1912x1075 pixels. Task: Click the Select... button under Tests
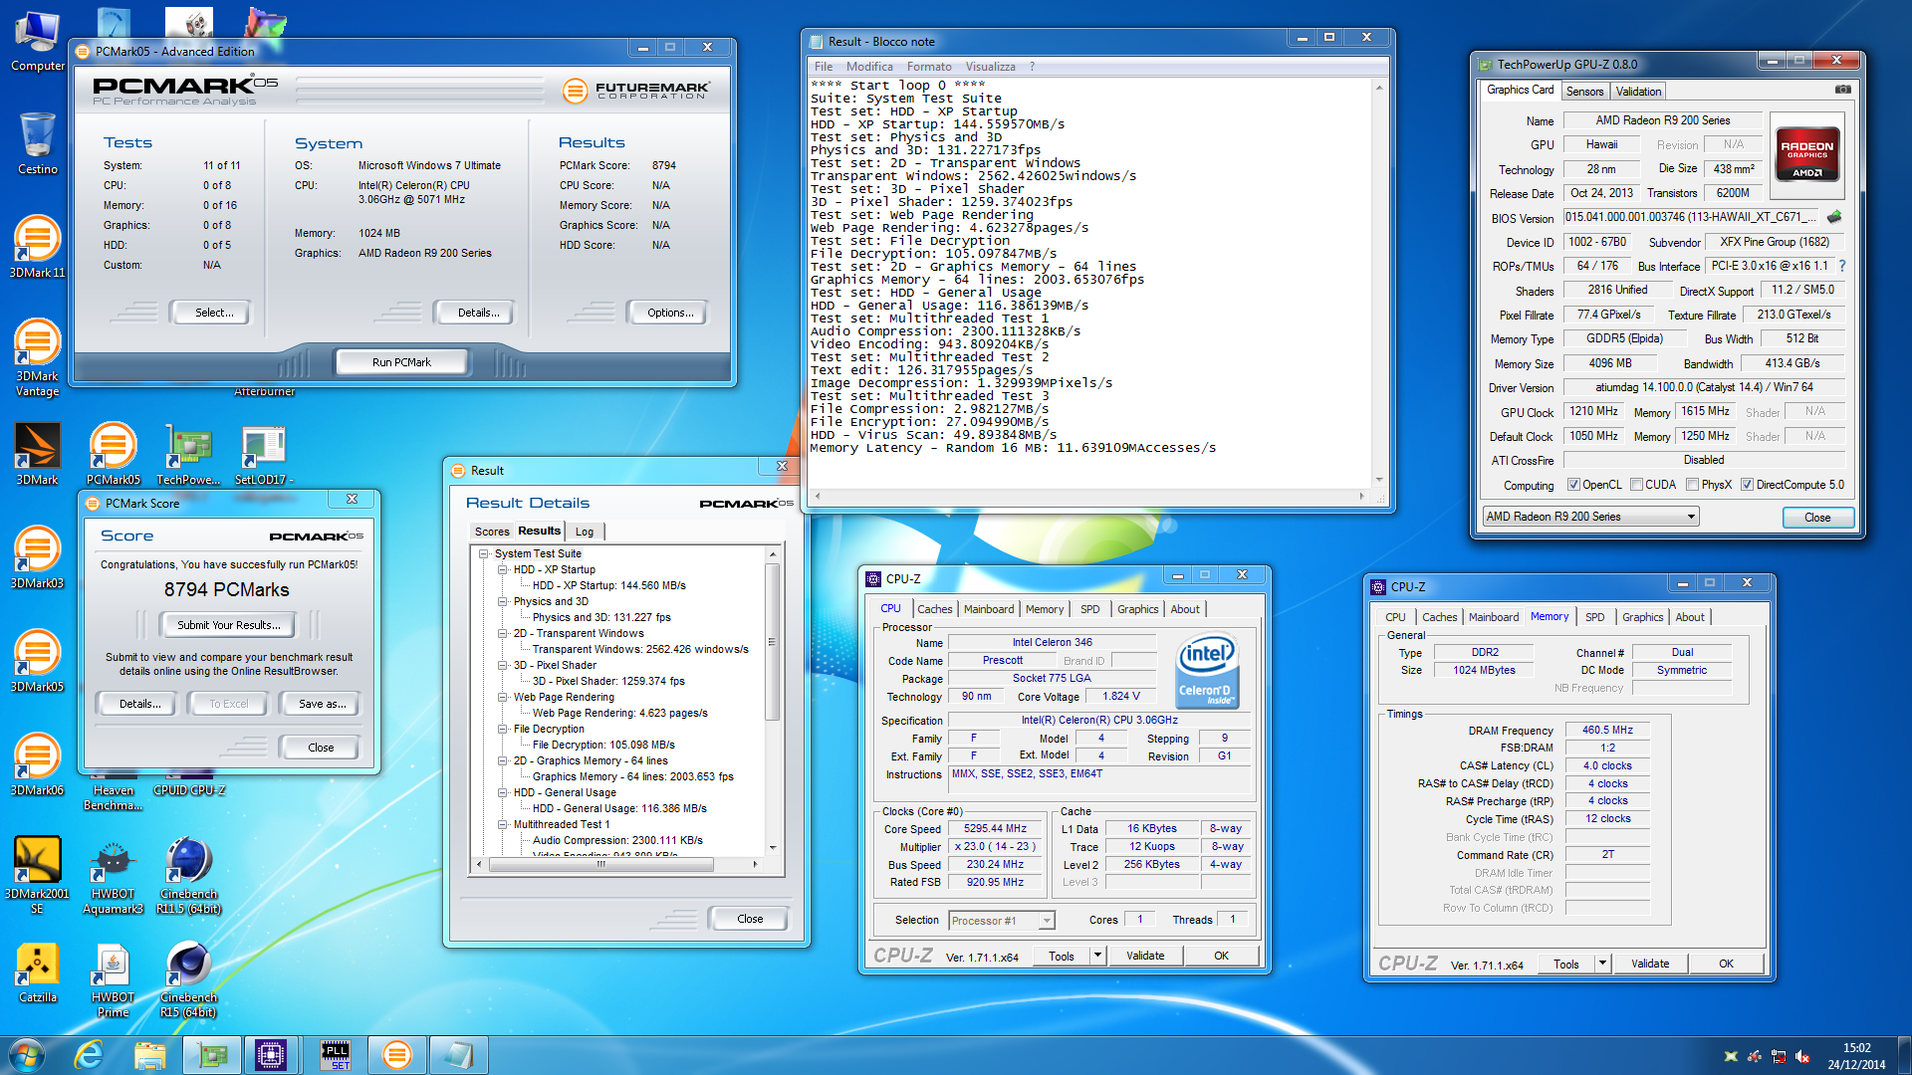click(x=214, y=313)
